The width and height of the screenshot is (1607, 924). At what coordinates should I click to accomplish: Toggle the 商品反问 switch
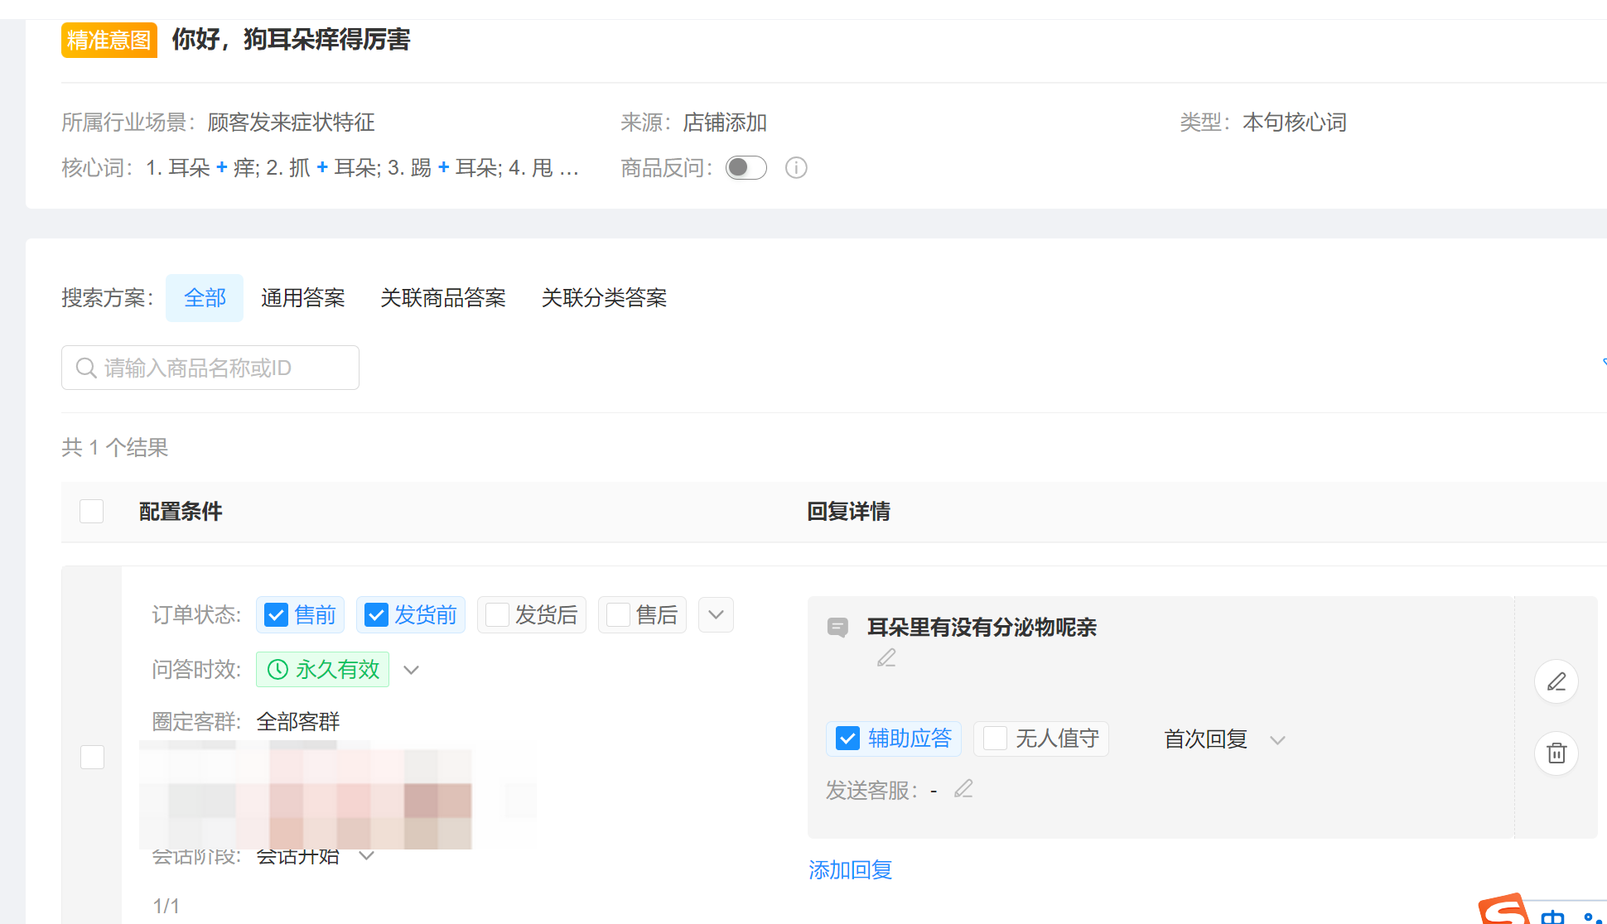click(746, 168)
